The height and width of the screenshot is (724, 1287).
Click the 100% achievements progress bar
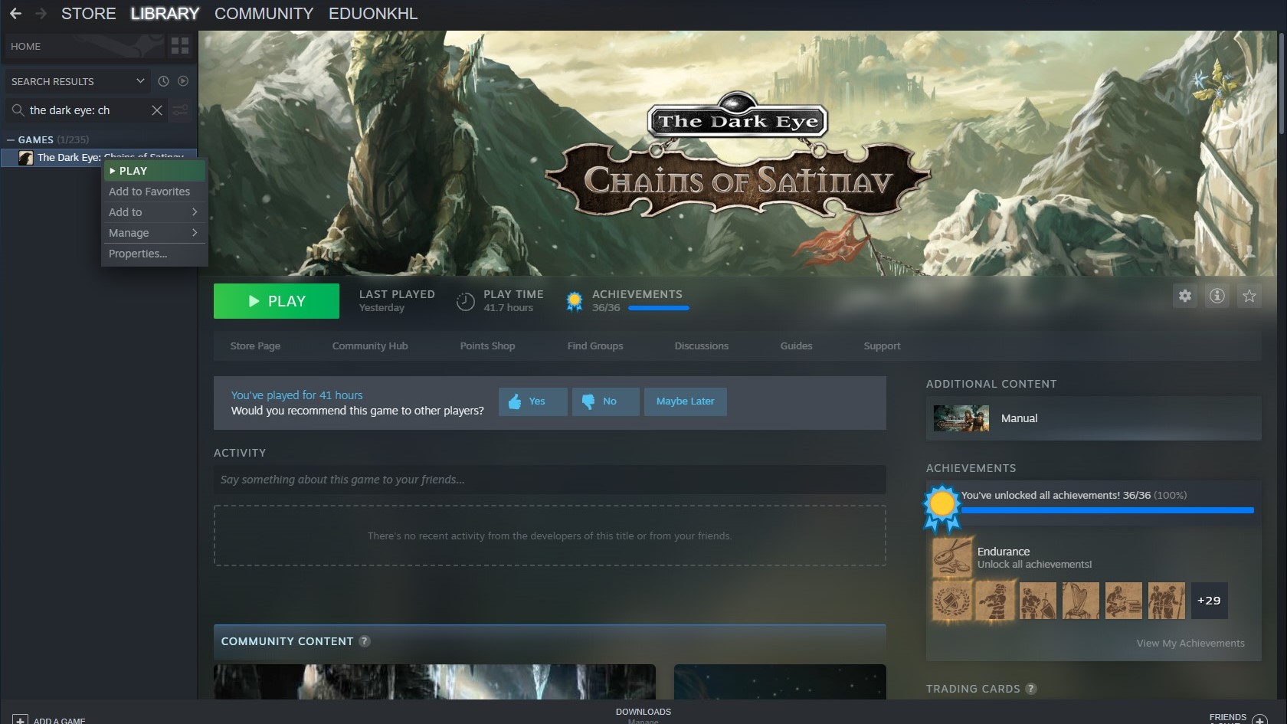coord(1107,510)
